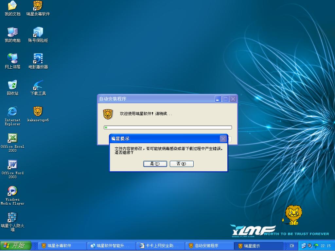
Task: Switch to 瑞星杀毒软件 taskbar item
Action: click(63, 246)
